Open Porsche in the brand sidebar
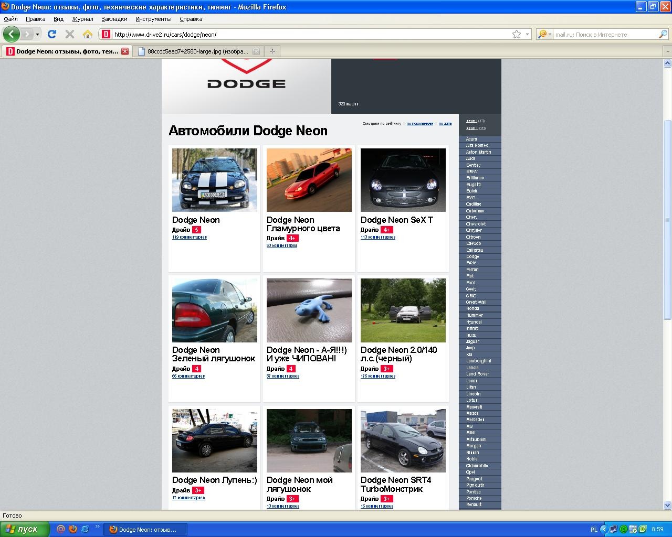Viewport: 672px width, 537px height. pos(474,498)
